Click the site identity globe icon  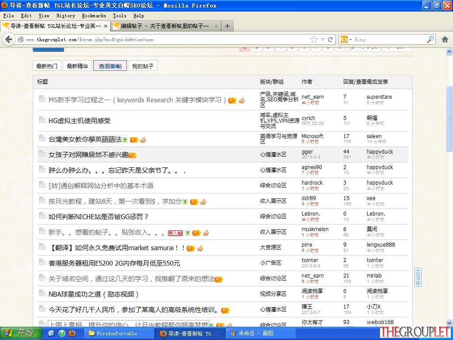tap(21, 39)
